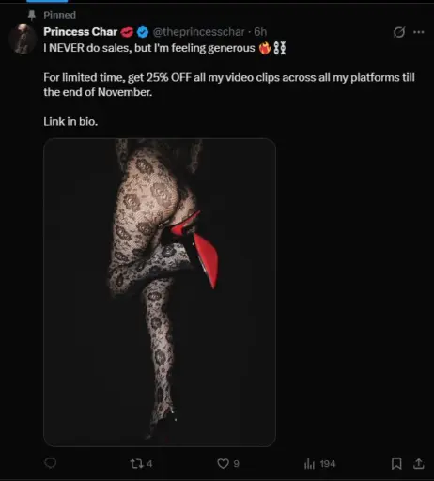The height and width of the screenshot is (481, 434).
Task: Bookmark this pinned post
Action: 396,463
